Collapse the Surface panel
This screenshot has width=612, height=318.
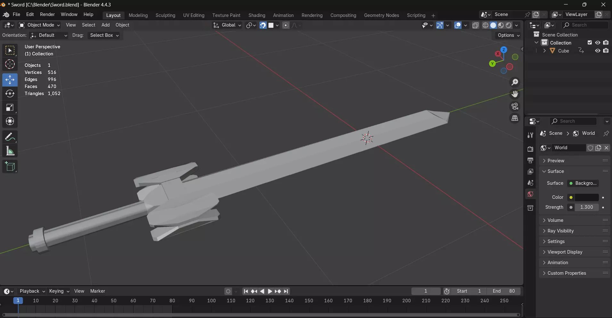point(575,171)
